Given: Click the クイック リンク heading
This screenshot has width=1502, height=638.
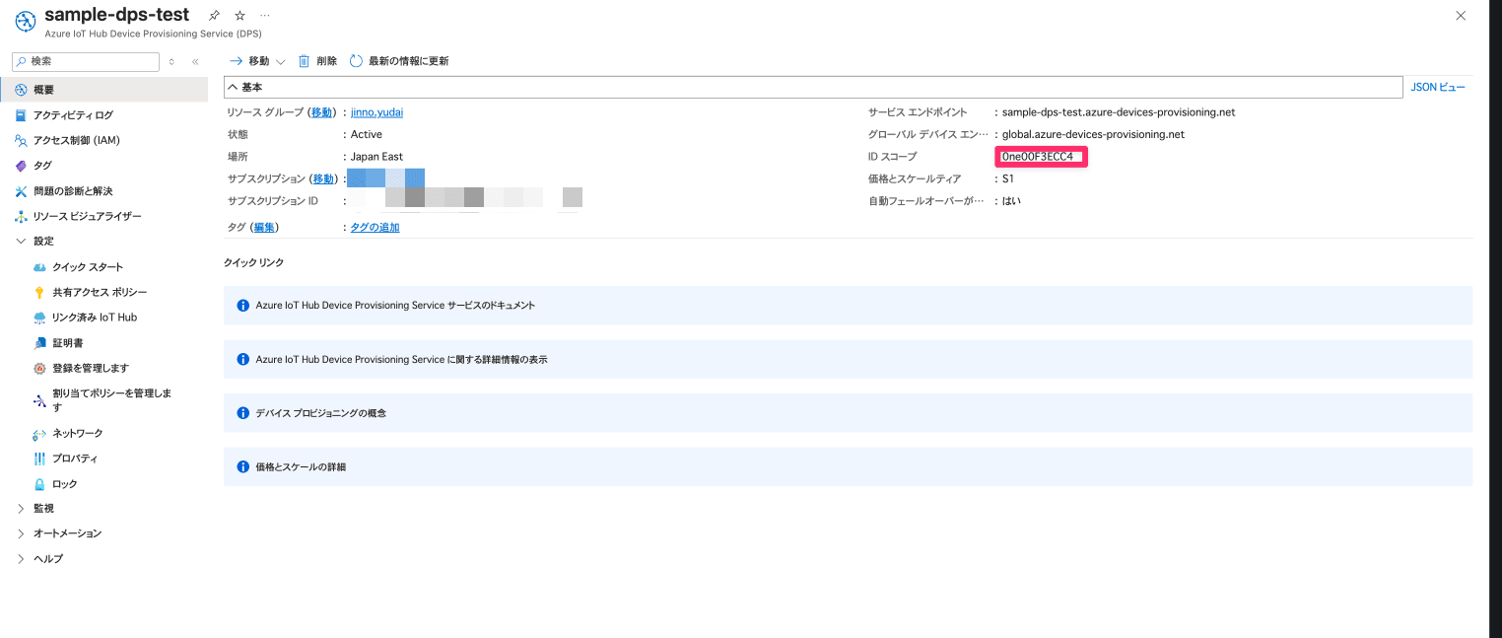Looking at the screenshot, I should (x=253, y=262).
